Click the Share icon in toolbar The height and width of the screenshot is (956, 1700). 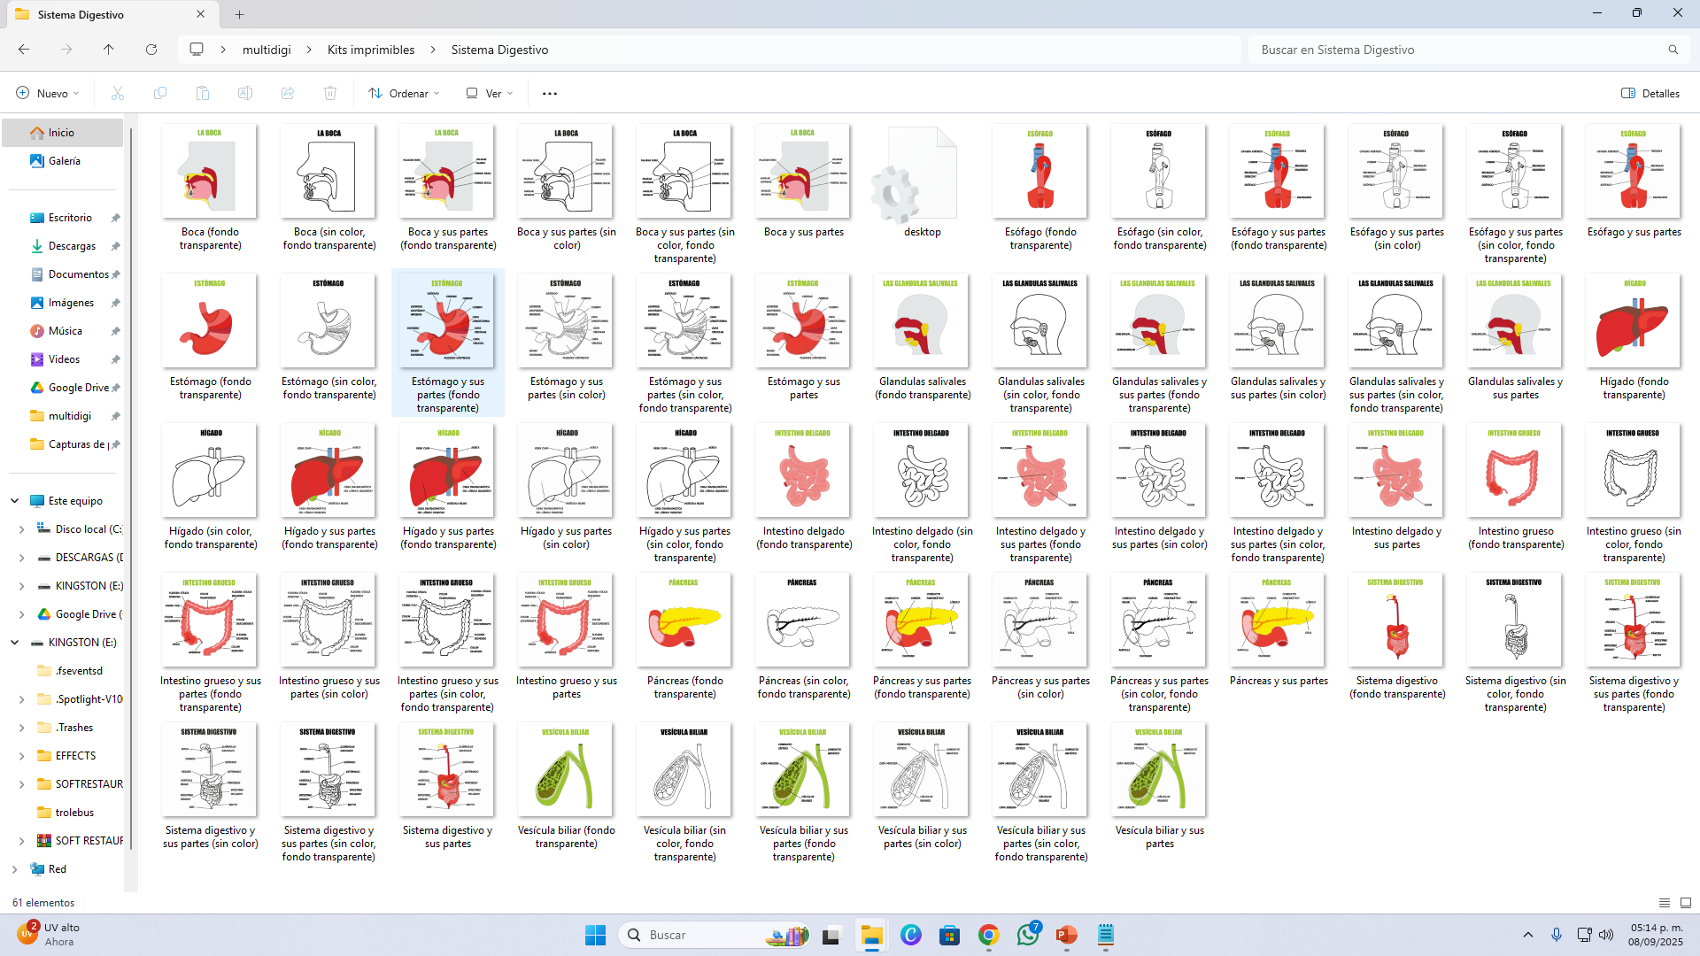pyautogui.click(x=288, y=93)
